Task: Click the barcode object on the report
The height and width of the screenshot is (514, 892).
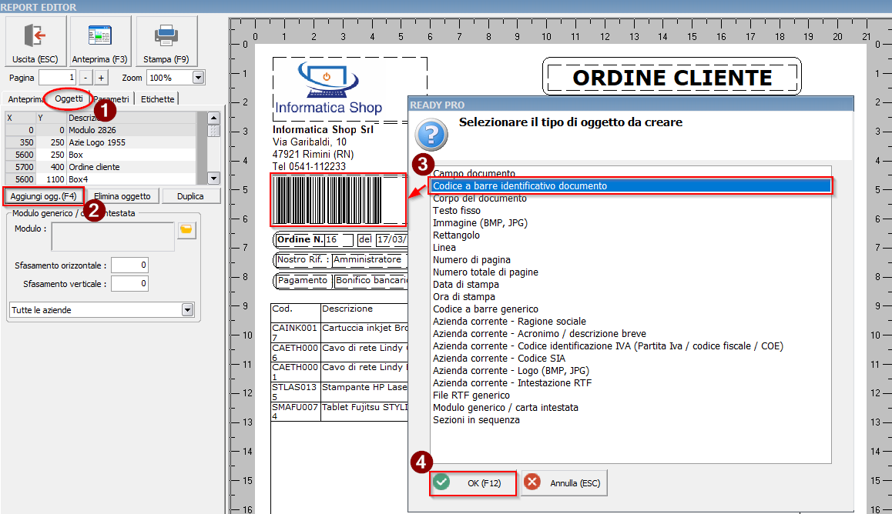Action: 337,199
